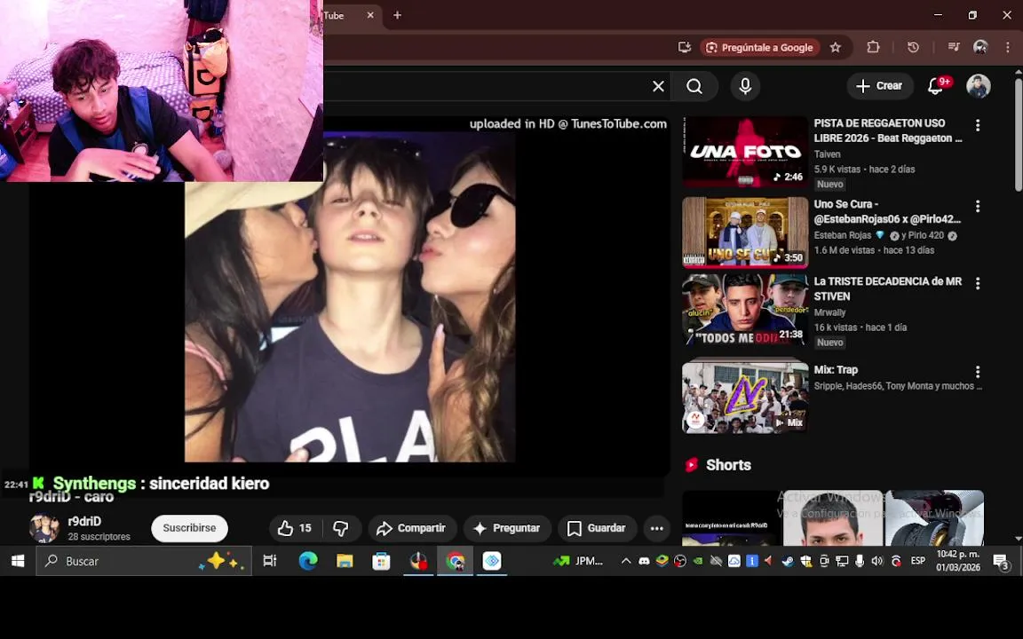Click Pregúntale a Google button
1023x639 pixels.
click(759, 48)
